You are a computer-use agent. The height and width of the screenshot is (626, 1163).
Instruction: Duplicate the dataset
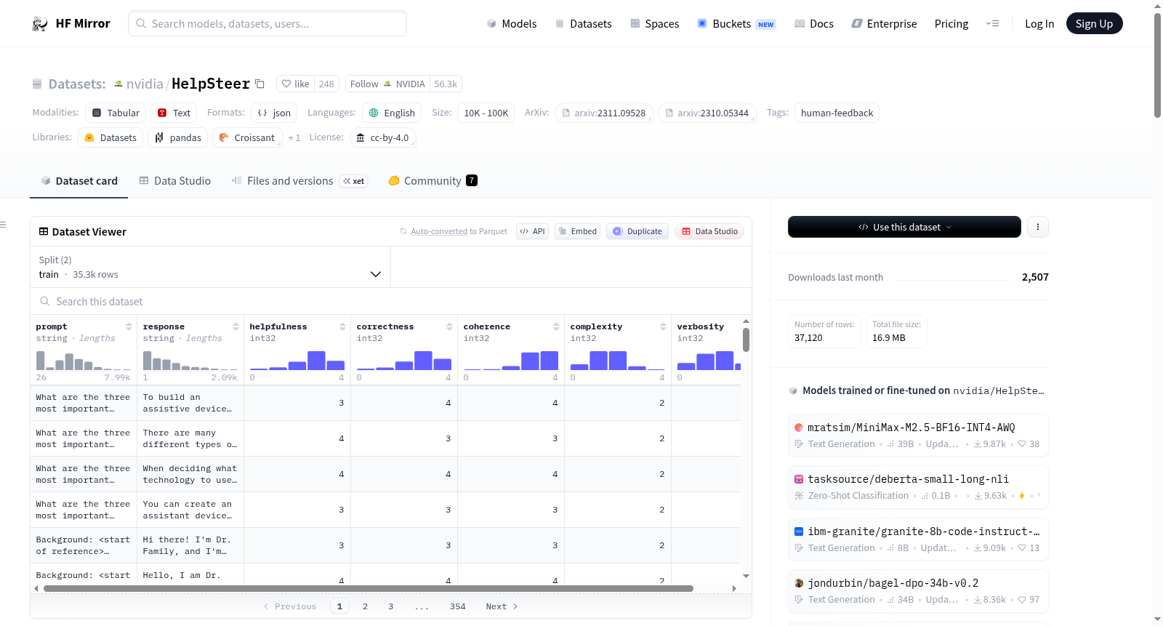pos(637,231)
